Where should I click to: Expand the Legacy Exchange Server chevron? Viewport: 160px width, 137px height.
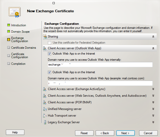pos(153,122)
